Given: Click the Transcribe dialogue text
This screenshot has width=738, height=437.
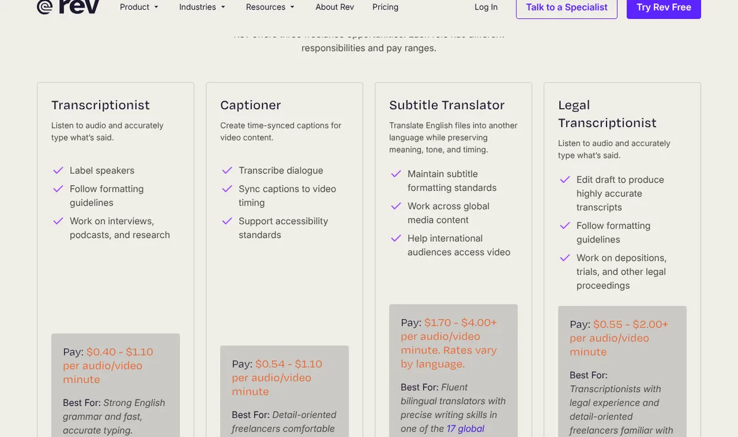Looking at the screenshot, I should (x=281, y=171).
